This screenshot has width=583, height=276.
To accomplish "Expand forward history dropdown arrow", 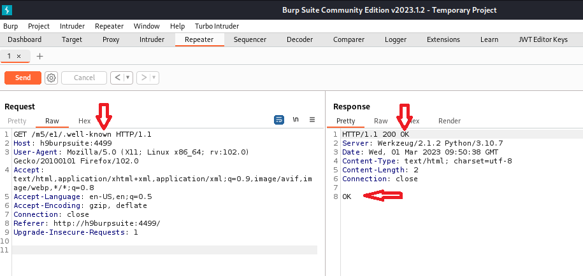I will pos(154,78).
